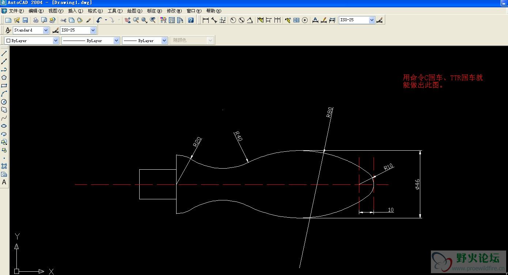
Task: Open the 修改 (Modify) menu
Action: pos(174,11)
